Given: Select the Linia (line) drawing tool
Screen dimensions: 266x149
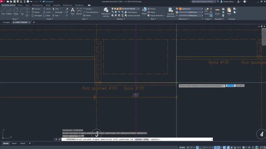Looking at the screenshot, I should pyautogui.click(x=3, y=11).
